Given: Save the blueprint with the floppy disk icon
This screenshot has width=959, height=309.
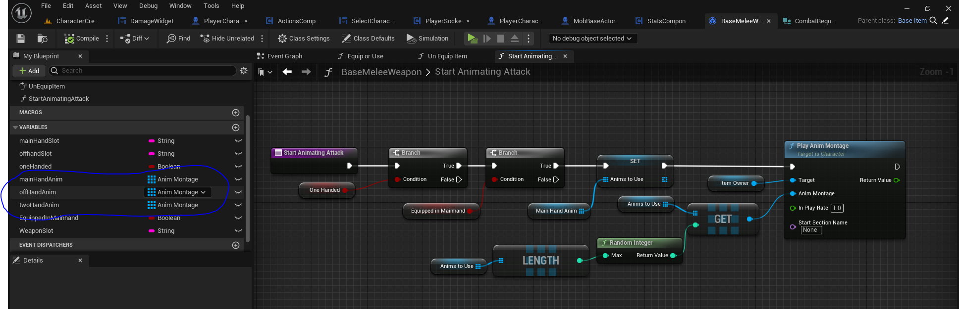Looking at the screenshot, I should [21, 39].
